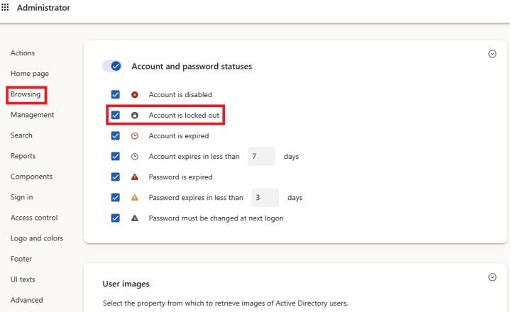The height and width of the screenshot is (312, 511).
Task: Open Management settings
Action: point(32,115)
